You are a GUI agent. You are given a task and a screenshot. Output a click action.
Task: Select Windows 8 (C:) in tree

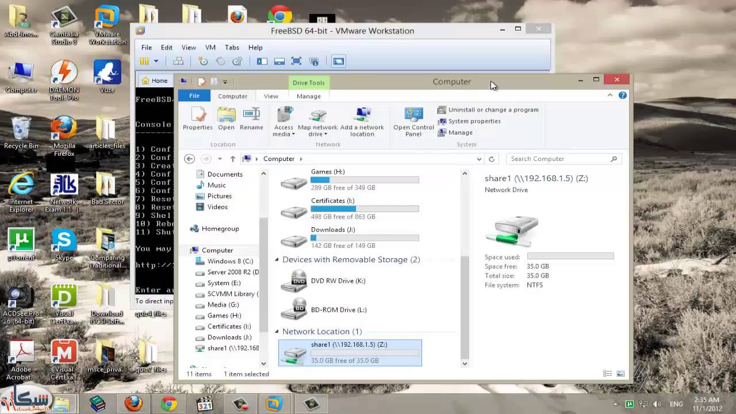click(225, 261)
